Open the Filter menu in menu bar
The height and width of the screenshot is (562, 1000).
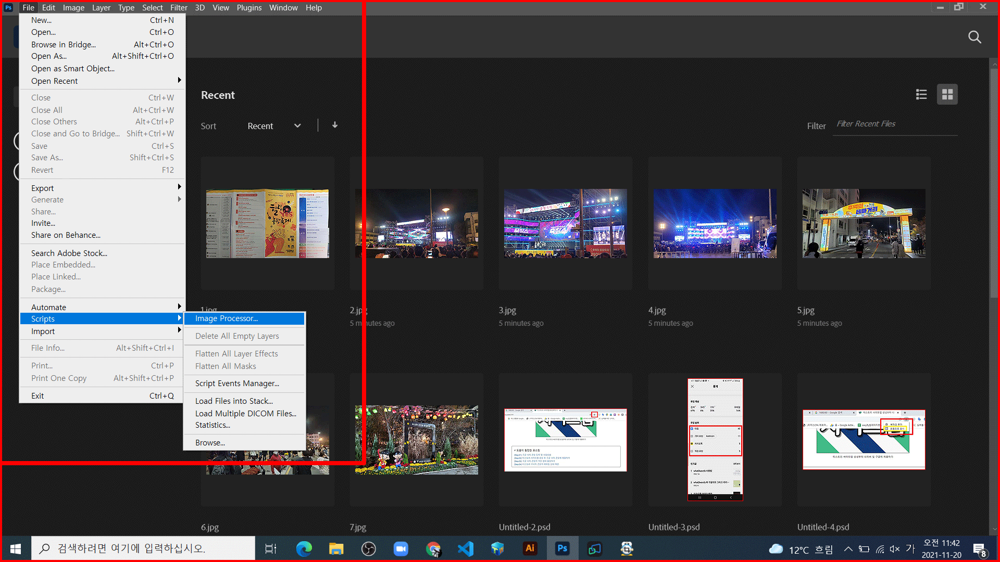178,7
